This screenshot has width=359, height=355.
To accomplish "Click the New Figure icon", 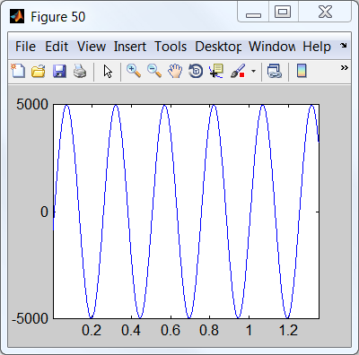I will coord(18,71).
